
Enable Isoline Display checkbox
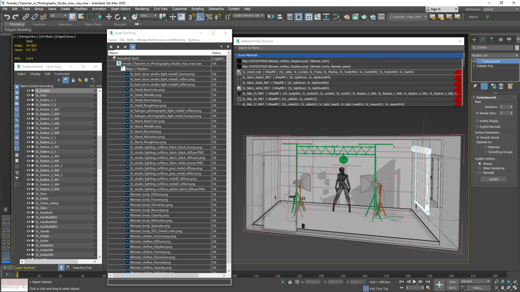[x=477, y=121]
